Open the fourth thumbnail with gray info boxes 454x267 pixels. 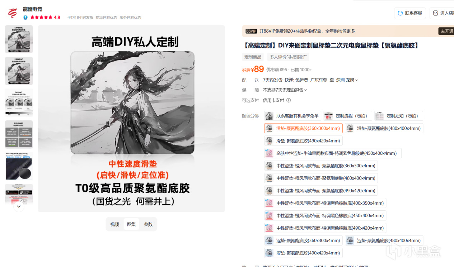(x=19, y=134)
